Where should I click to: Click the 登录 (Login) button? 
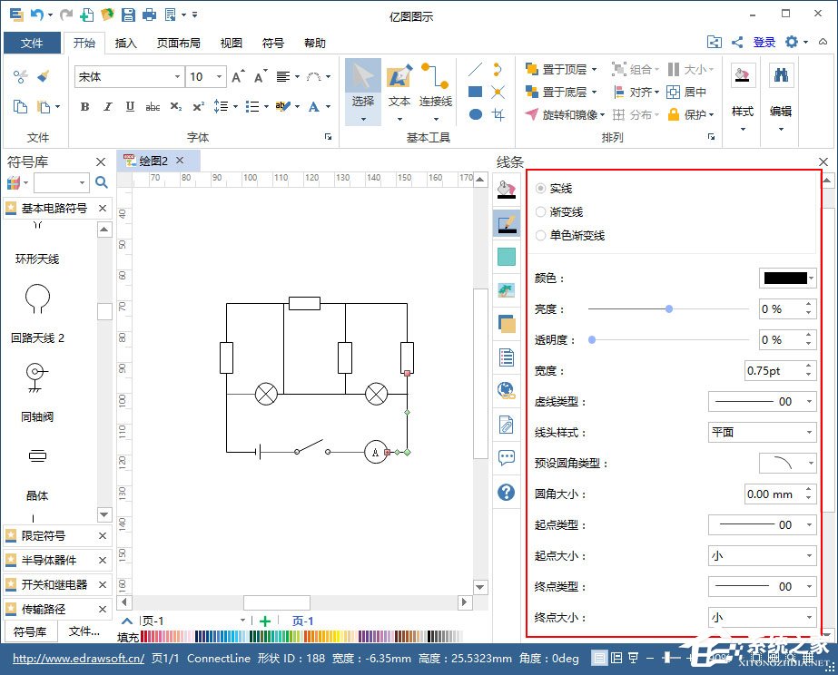[765, 42]
